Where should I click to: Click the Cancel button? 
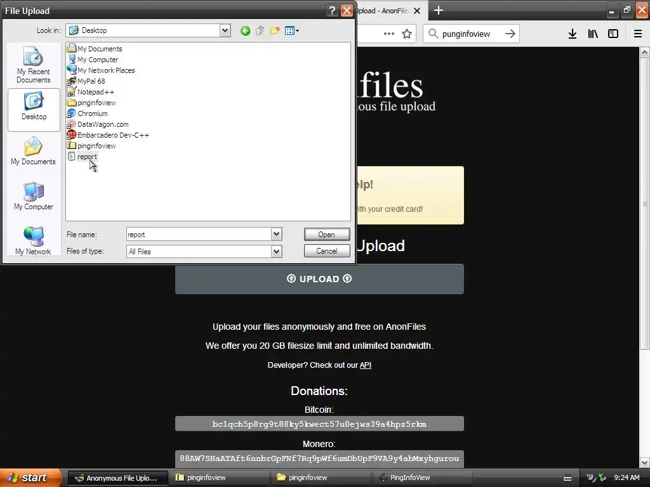click(327, 251)
